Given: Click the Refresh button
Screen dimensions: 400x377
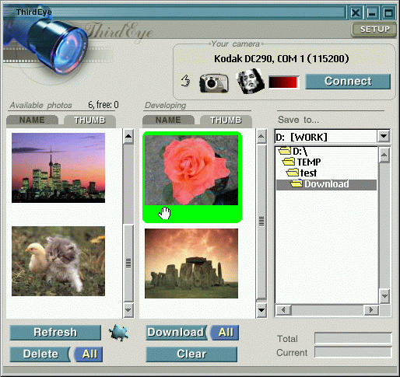Looking at the screenshot, I should pos(55,333).
